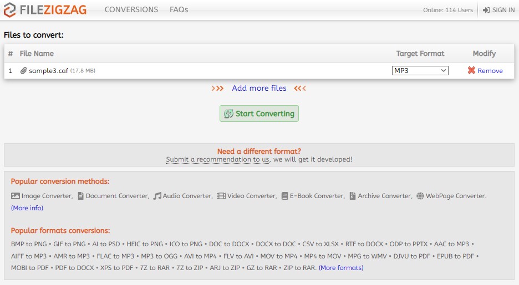Click Submit a recommendation to us
The width and height of the screenshot is (519, 285).
point(217,159)
